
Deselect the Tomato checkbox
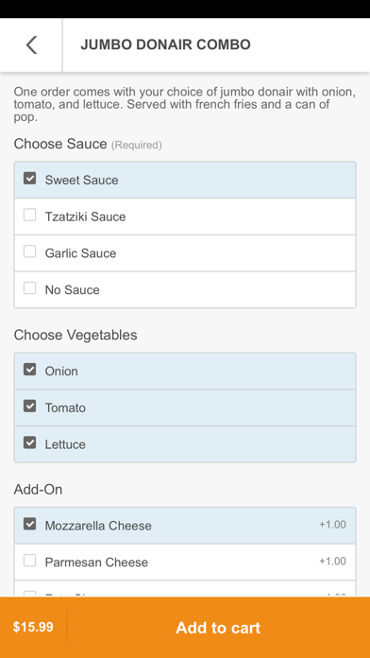click(x=29, y=407)
